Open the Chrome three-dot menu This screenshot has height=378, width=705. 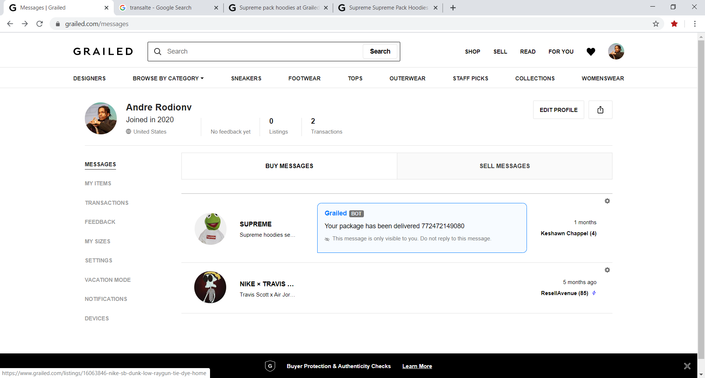coord(695,24)
